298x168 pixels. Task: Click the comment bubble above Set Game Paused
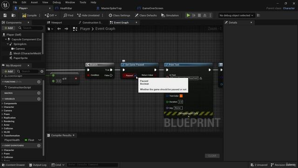coord(123,61)
